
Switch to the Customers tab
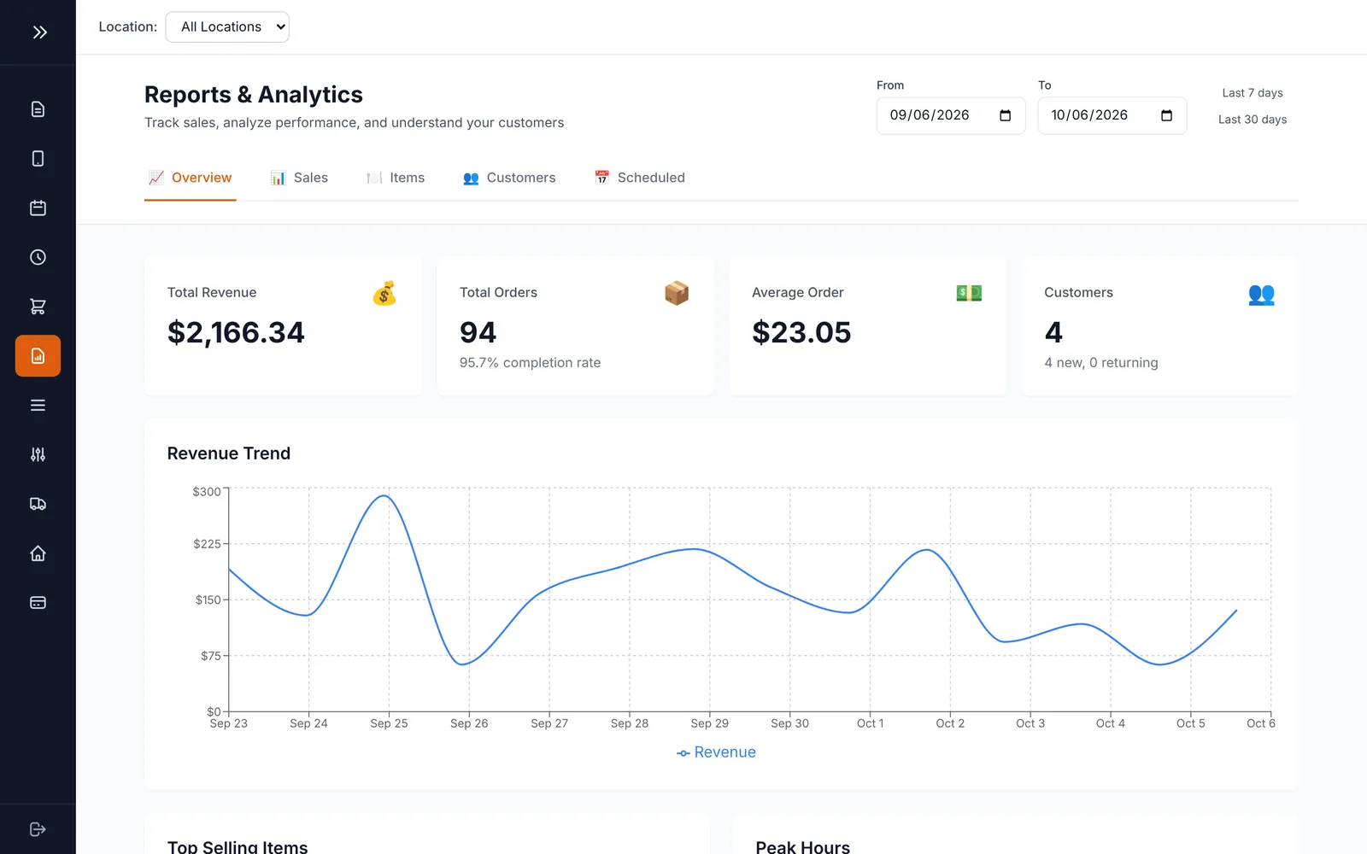pyautogui.click(x=509, y=178)
